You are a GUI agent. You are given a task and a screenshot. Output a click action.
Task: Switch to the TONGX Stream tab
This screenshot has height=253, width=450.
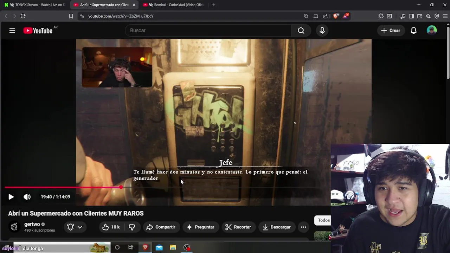coord(34,5)
